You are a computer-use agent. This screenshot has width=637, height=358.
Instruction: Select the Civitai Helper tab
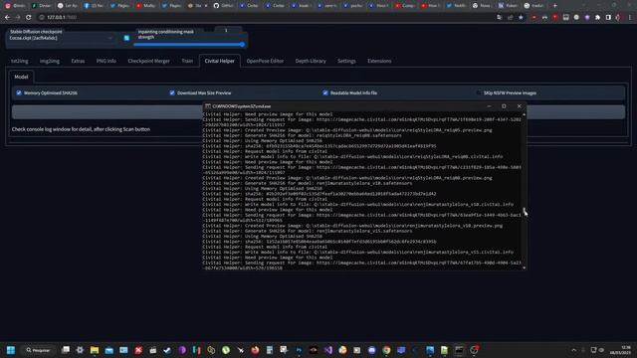coord(219,61)
